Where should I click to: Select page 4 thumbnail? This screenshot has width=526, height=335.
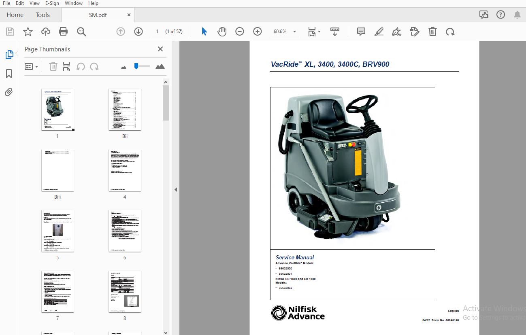pyautogui.click(x=125, y=170)
